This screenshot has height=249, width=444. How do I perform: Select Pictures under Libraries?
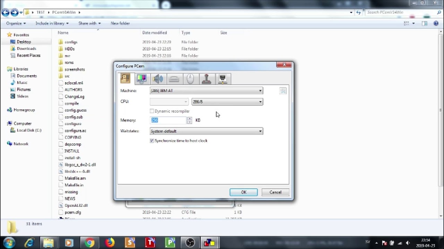(x=24, y=89)
